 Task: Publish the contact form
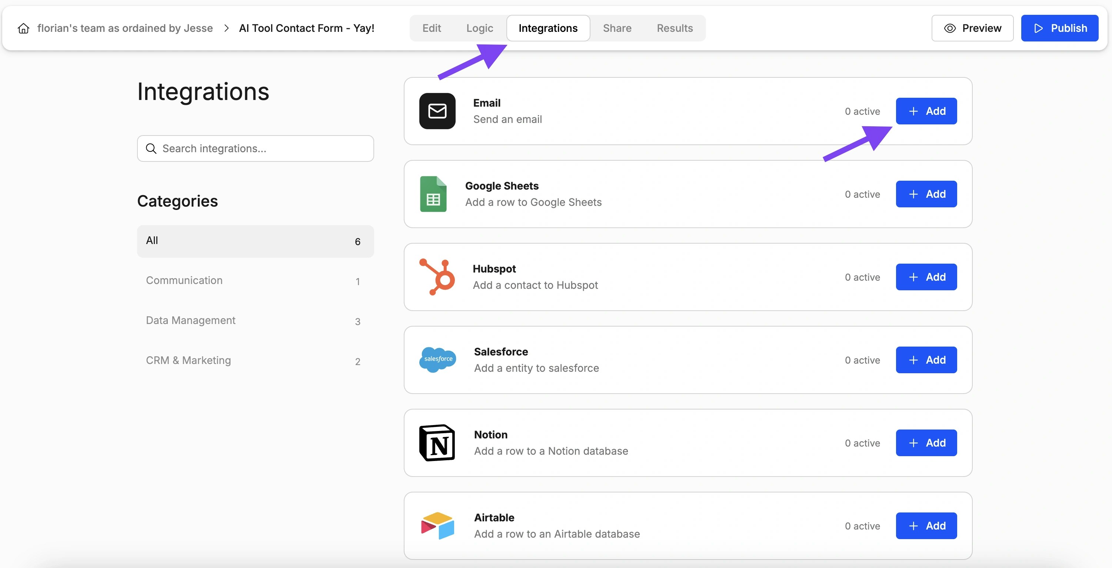tap(1059, 28)
